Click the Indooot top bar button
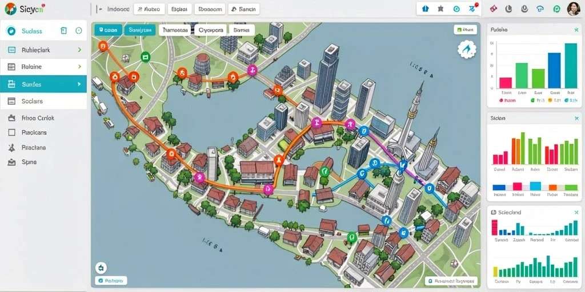This screenshot has width=585, height=292. coord(118,9)
